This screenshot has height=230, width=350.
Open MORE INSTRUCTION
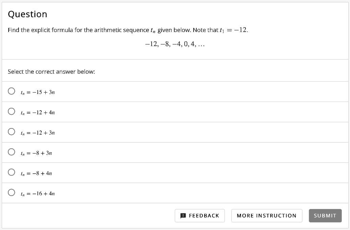click(267, 216)
